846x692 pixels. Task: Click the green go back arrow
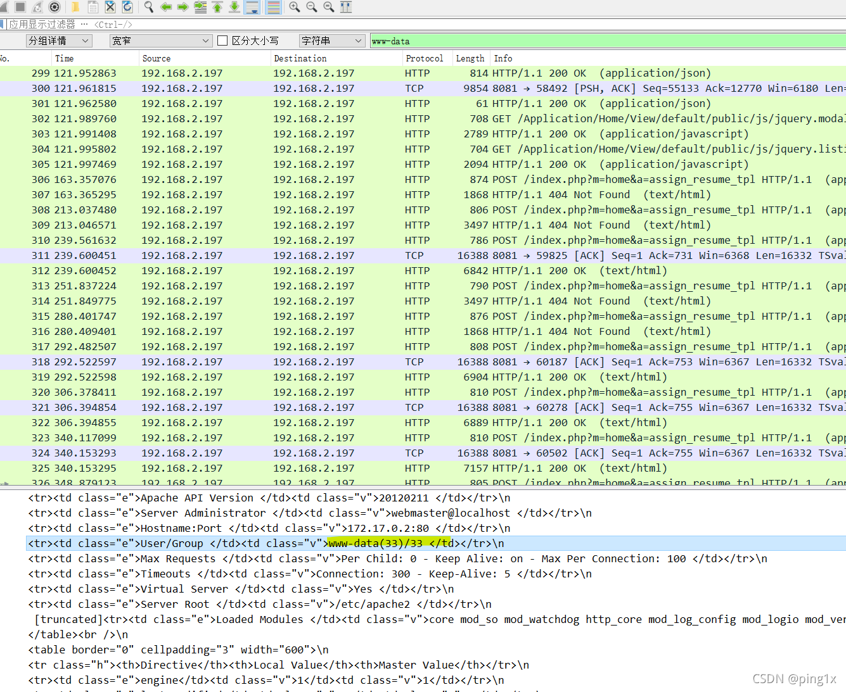tap(165, 7)
